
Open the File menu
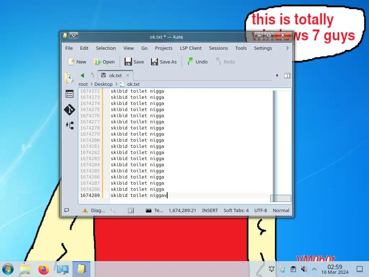69,48
